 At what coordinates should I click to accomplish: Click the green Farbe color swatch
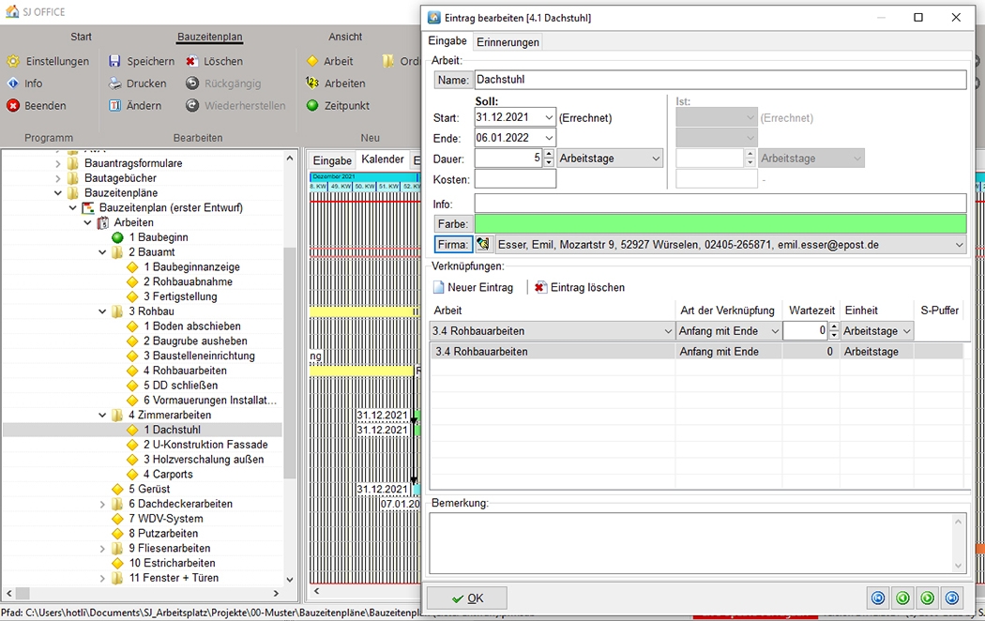pyautogui.click(x=720, y=223)
